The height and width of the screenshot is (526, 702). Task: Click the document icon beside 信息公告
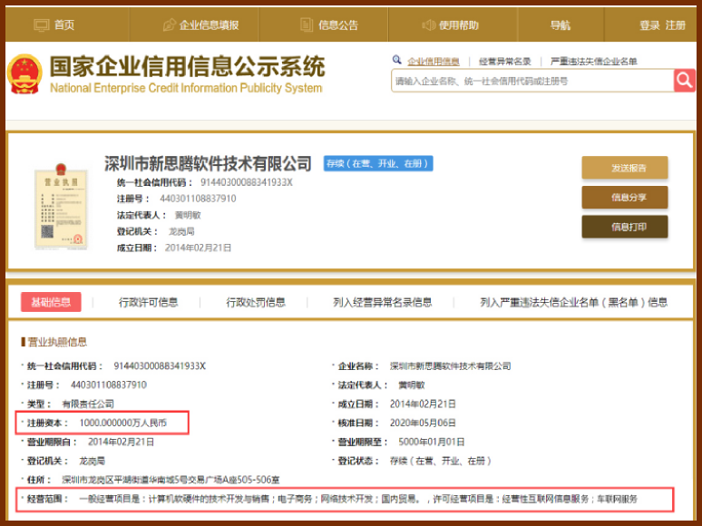[x=307, y=25]
